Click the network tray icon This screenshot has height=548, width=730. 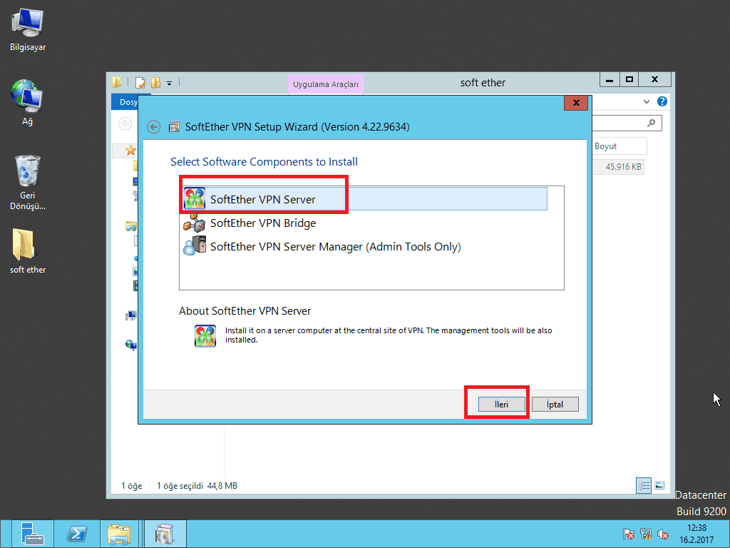point(646,534)
